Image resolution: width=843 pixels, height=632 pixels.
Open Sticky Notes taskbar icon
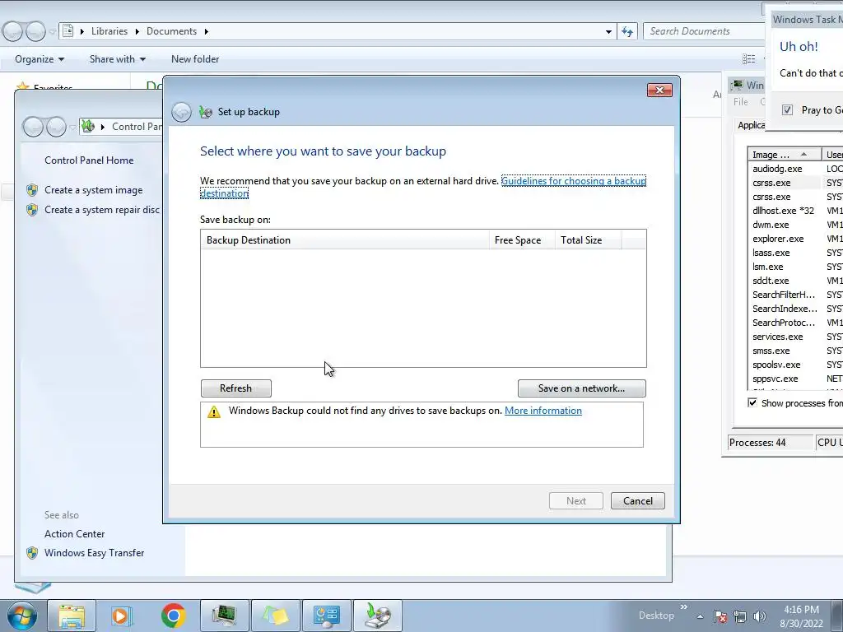(x=275, y=616)
